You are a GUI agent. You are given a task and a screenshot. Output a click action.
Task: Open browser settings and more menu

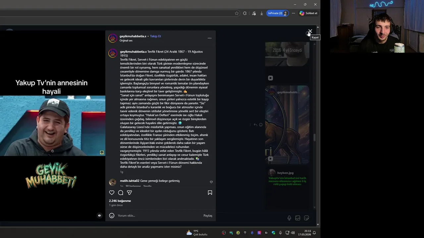pyautogui.click(x=293, y=13)
